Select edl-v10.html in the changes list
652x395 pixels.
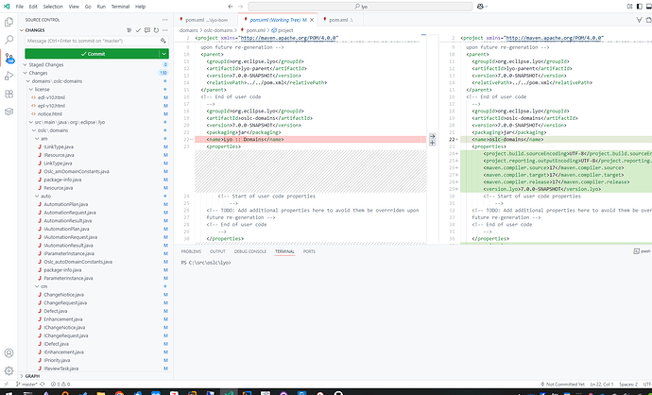[x=51, y=97]
